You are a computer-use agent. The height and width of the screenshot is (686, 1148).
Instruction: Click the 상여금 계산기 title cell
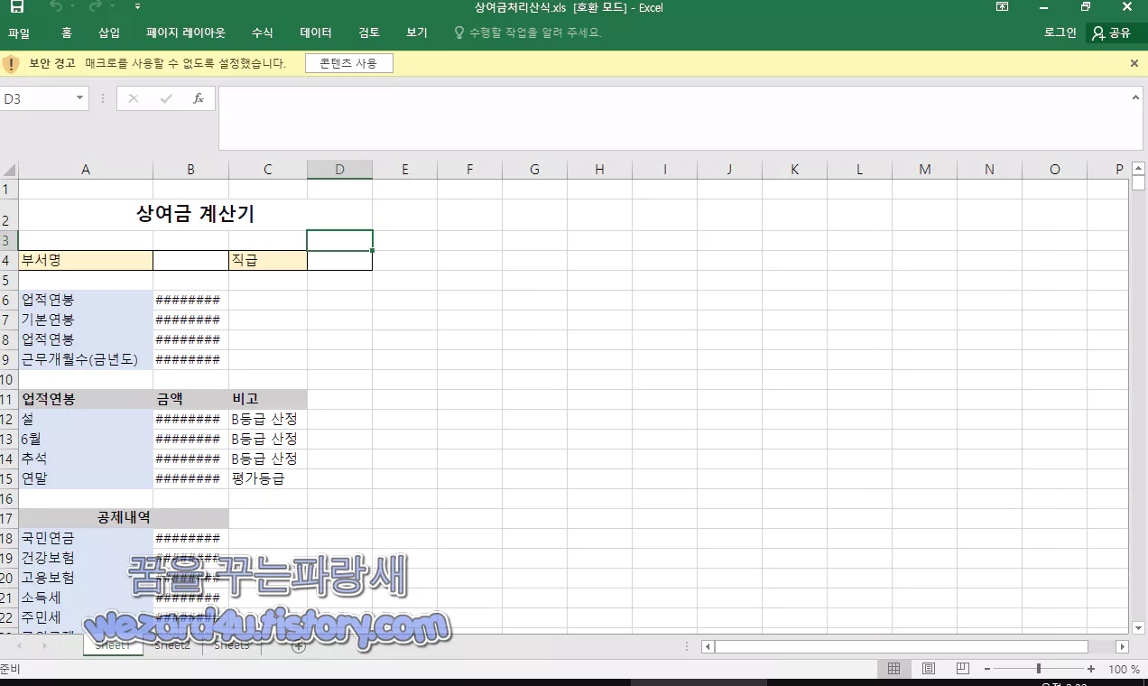coord(195,214)
